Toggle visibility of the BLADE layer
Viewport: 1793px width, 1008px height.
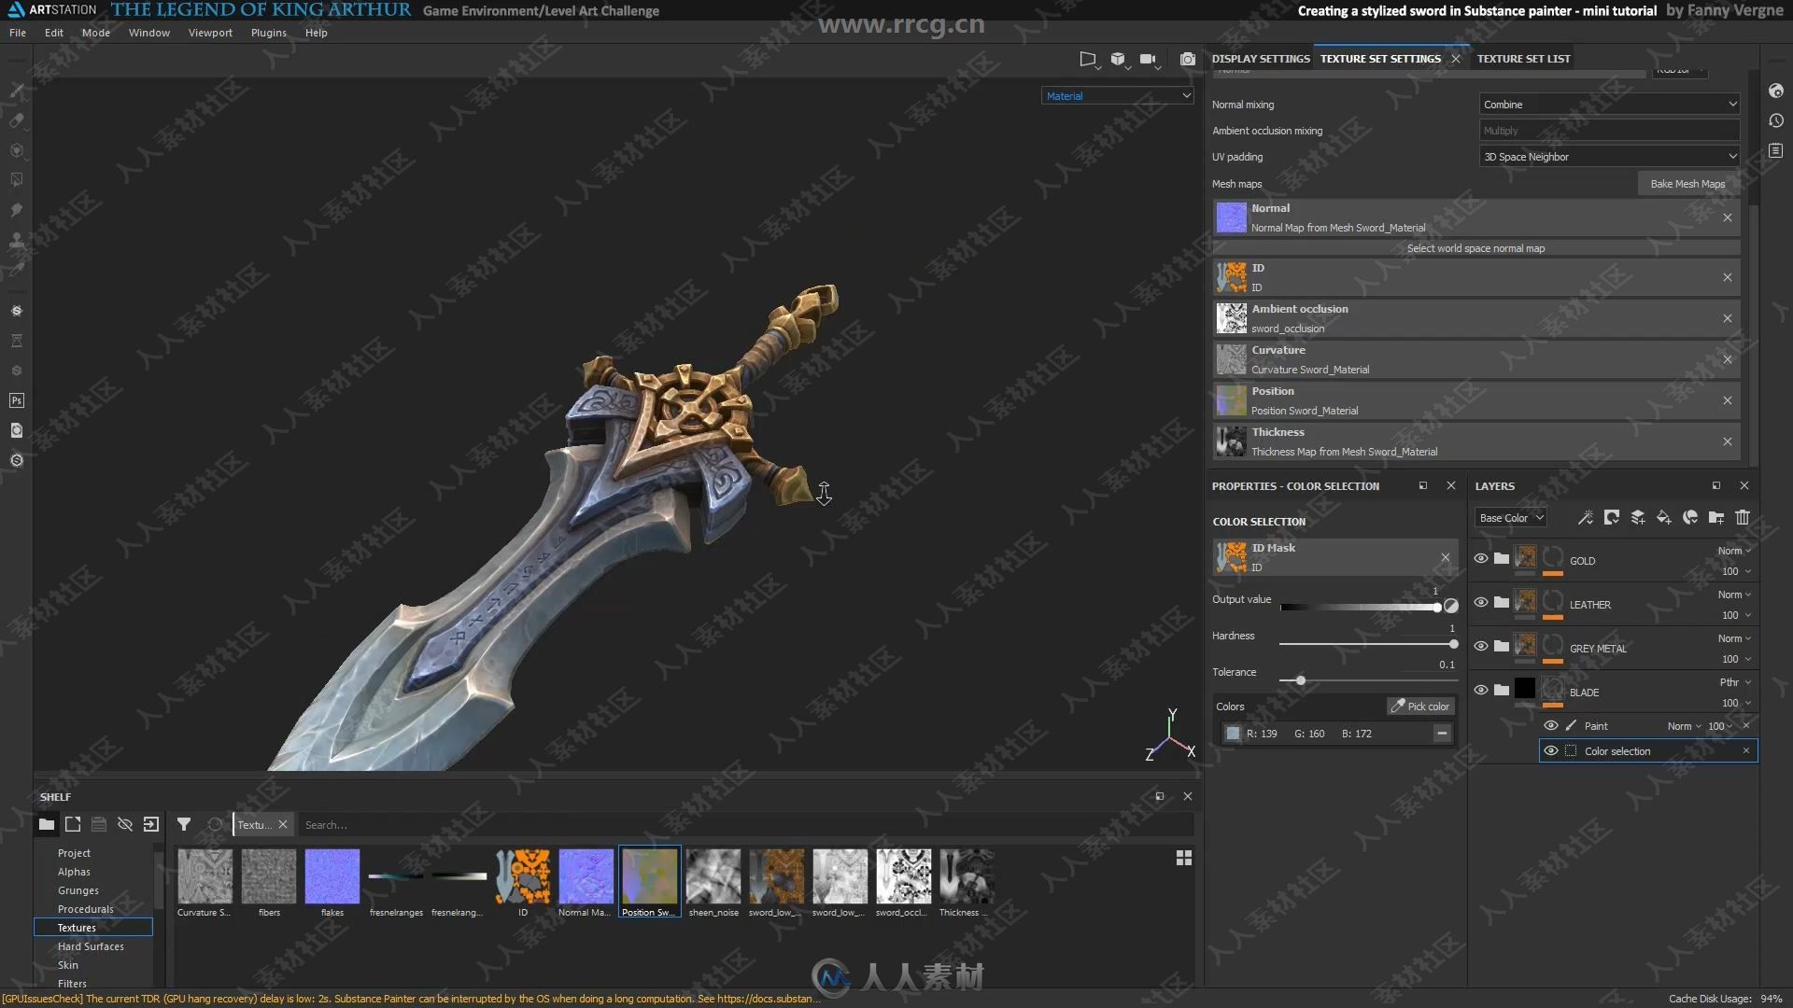[1480, 690]
